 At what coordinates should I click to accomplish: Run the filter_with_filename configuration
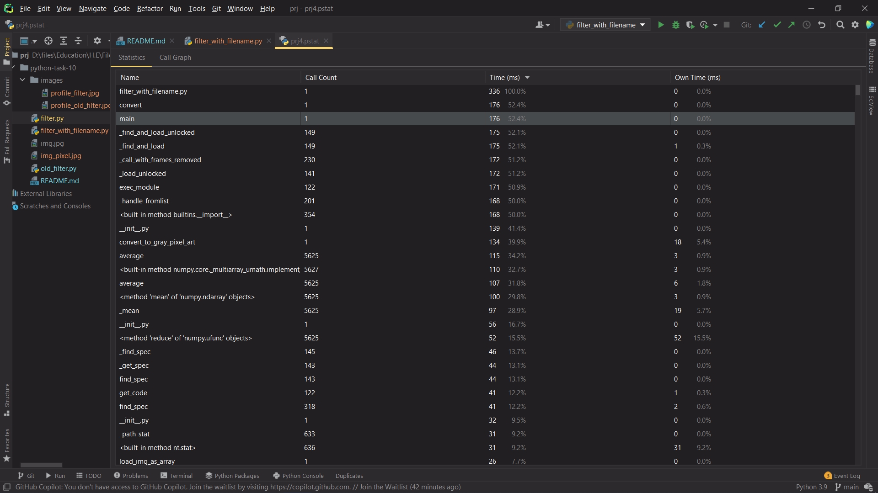(x=661, y=25)
